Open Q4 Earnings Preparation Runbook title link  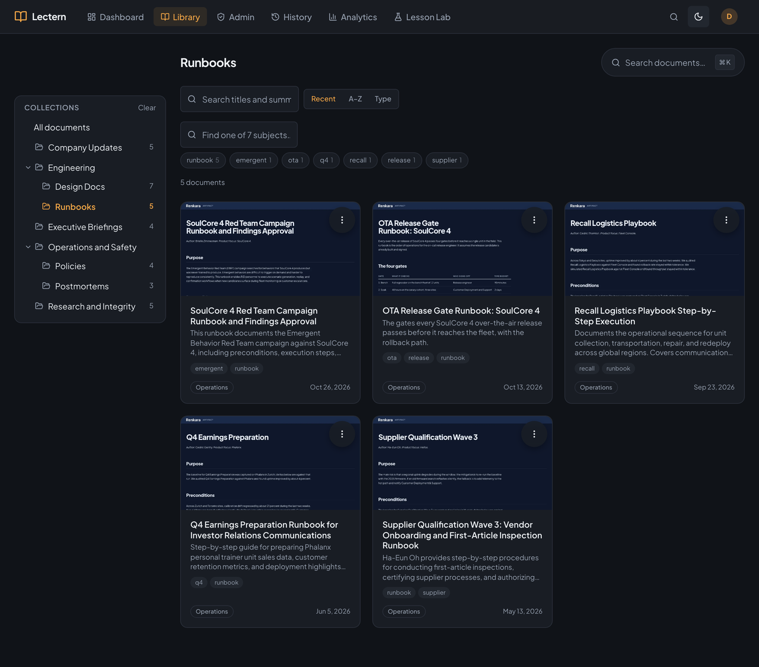click(x=264, y=530)
